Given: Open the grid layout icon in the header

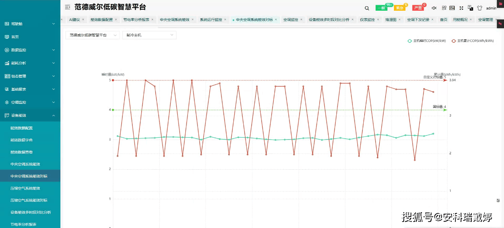Looking at the screenshot, I should 444,8.
